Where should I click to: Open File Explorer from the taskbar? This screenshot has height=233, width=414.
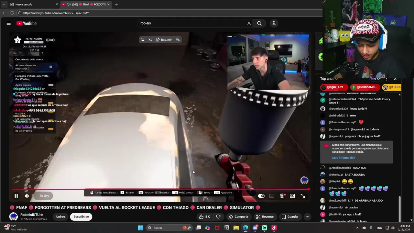236,228
